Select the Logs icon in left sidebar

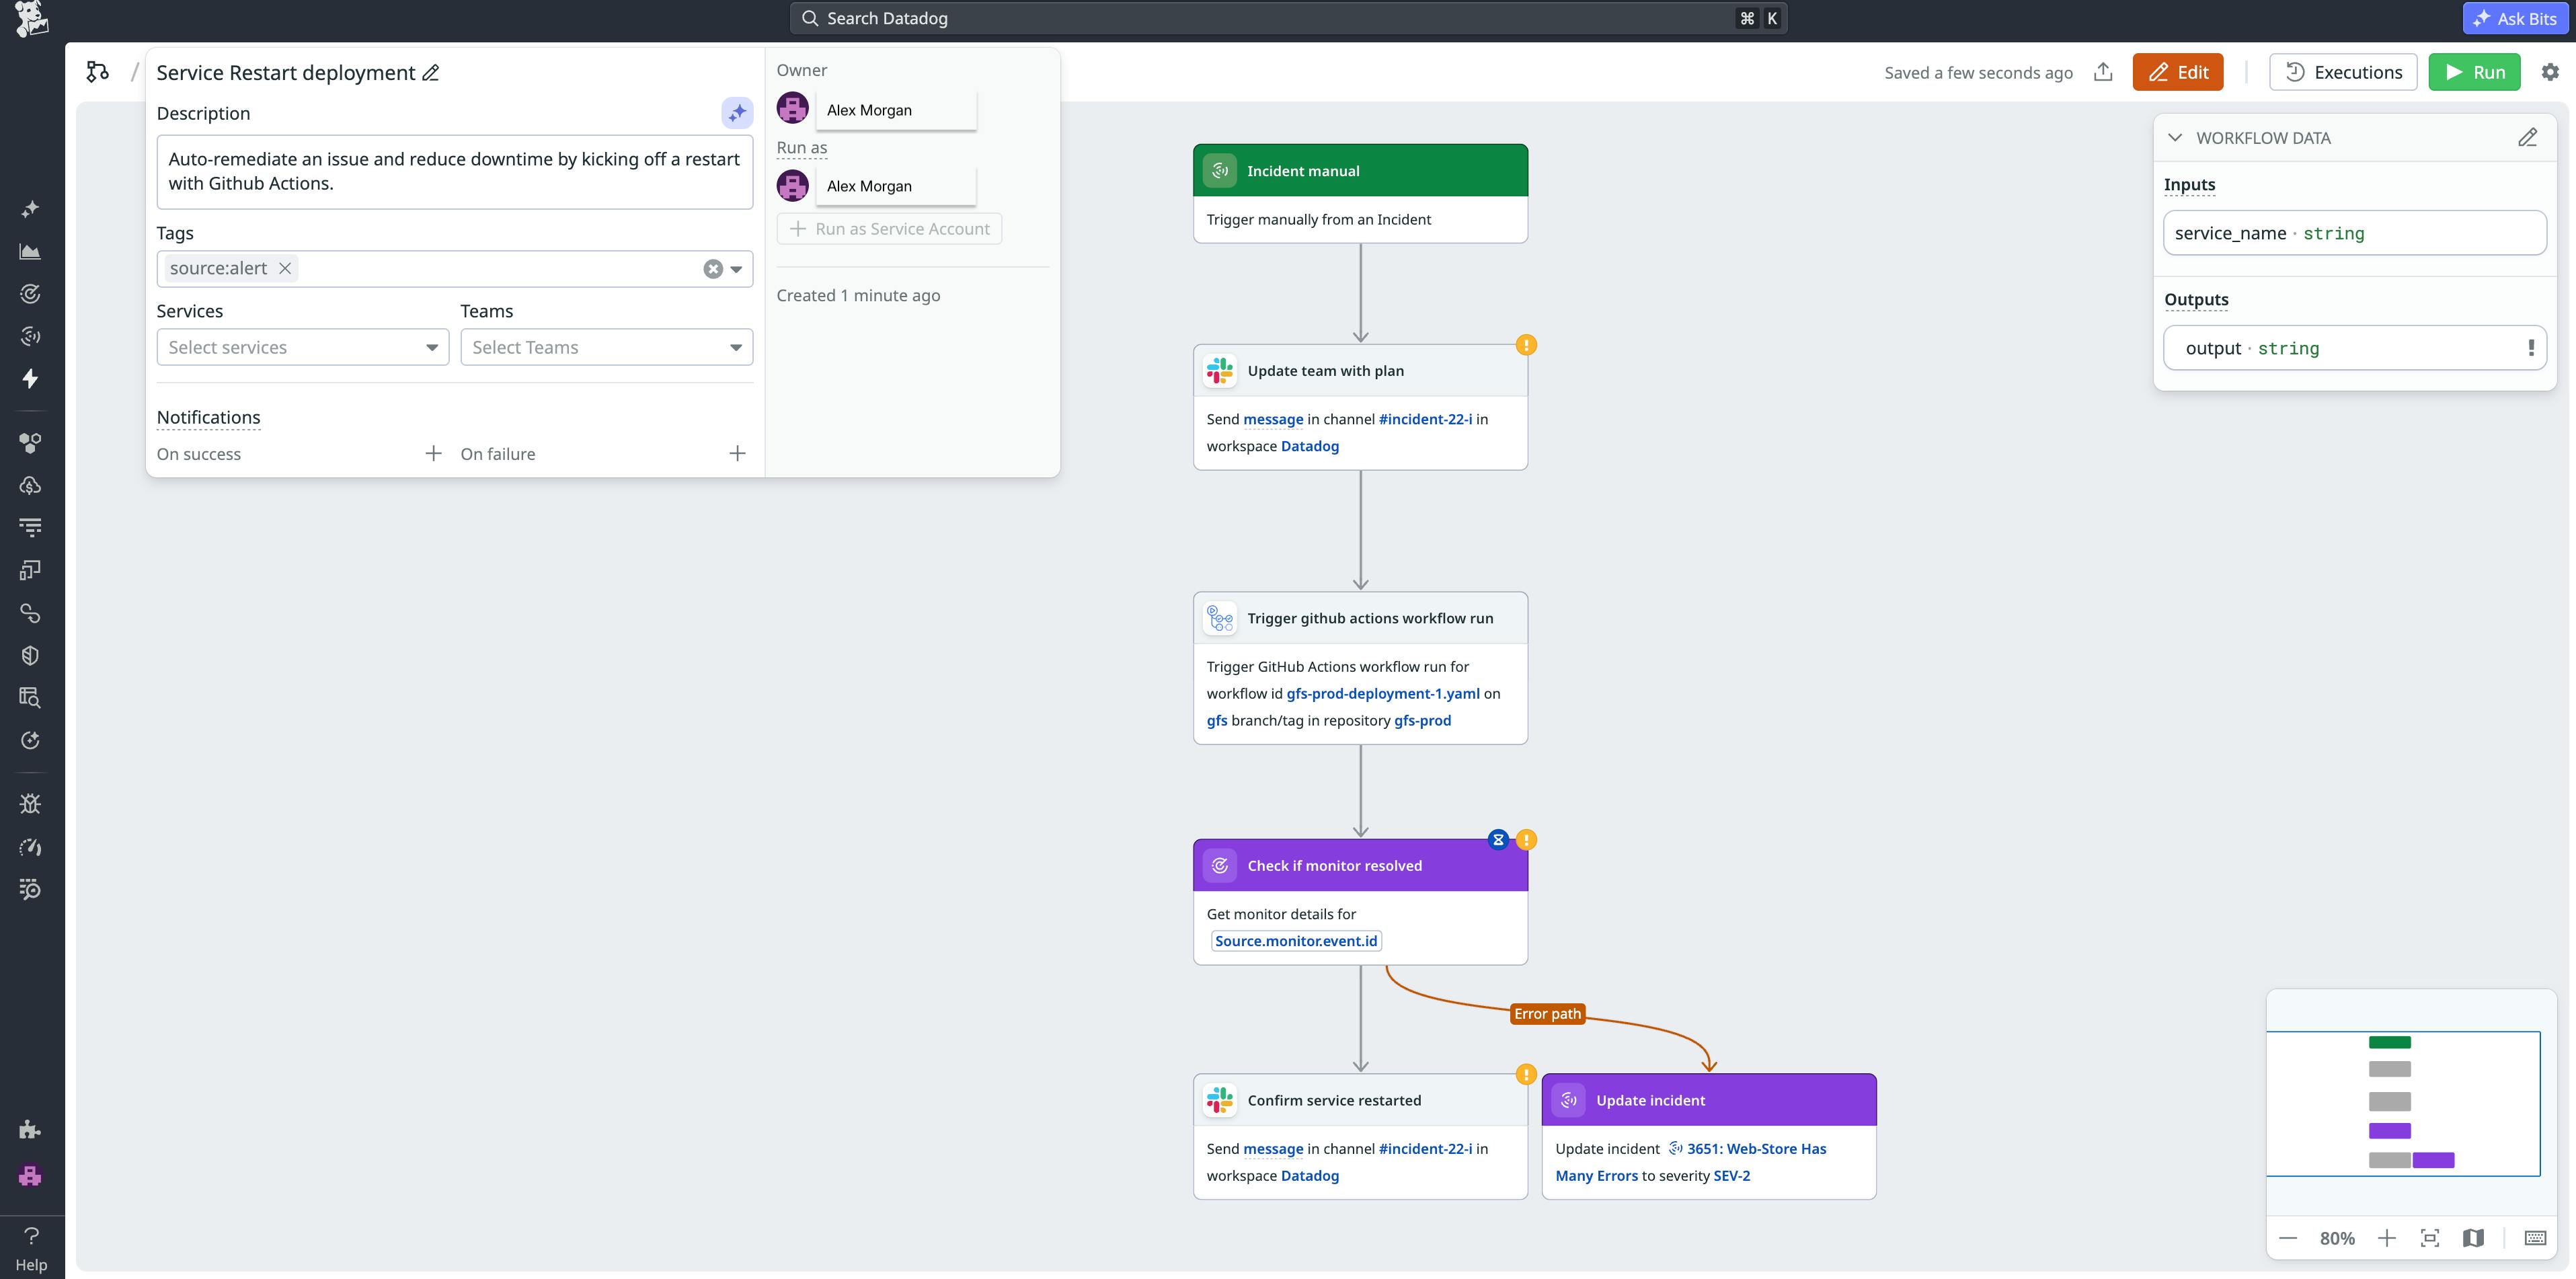coord(30,527)
